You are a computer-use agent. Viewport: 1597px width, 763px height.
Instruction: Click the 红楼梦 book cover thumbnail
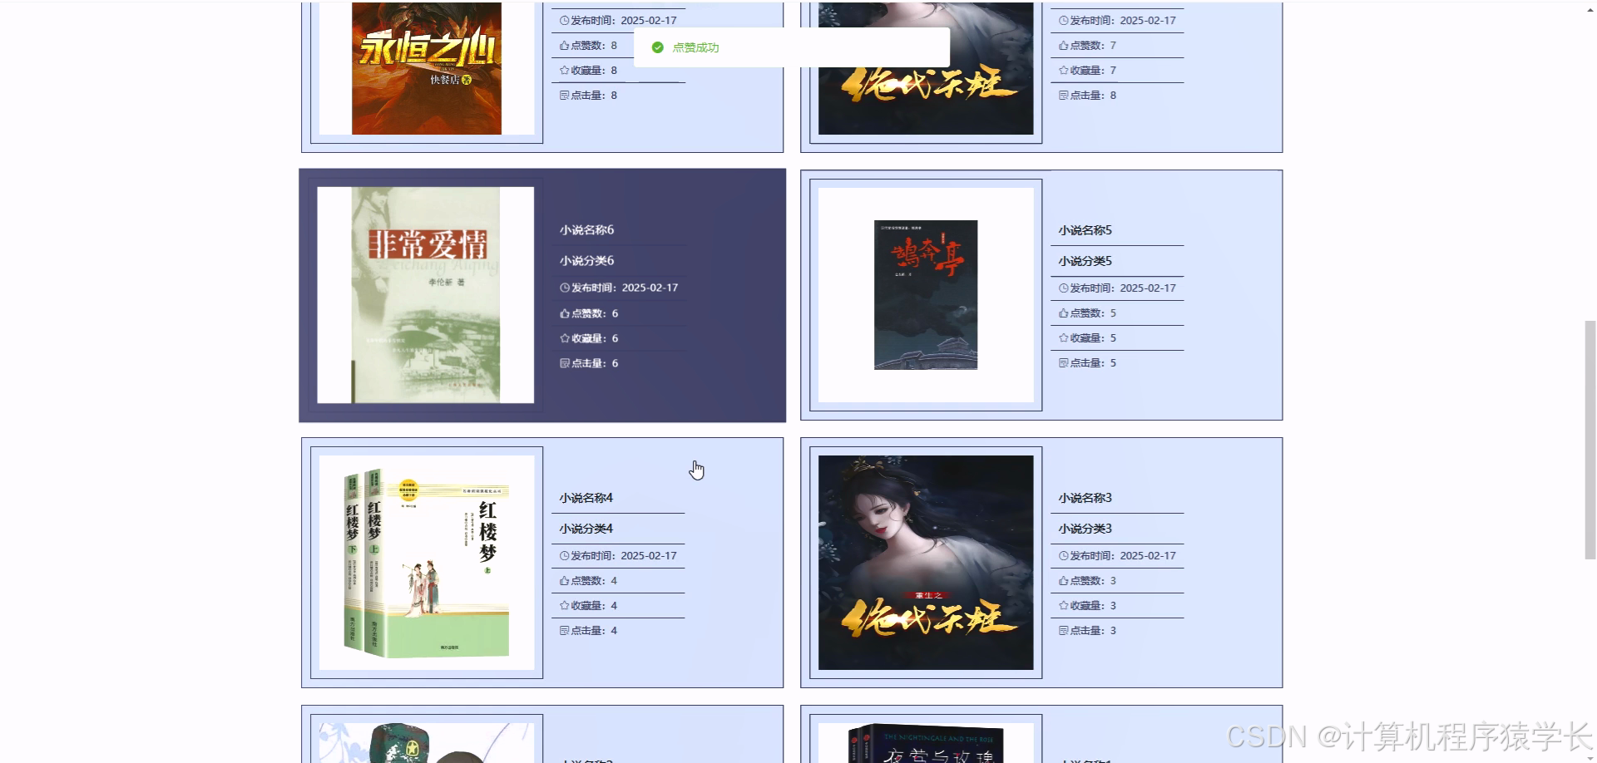(x=426, y=562)
